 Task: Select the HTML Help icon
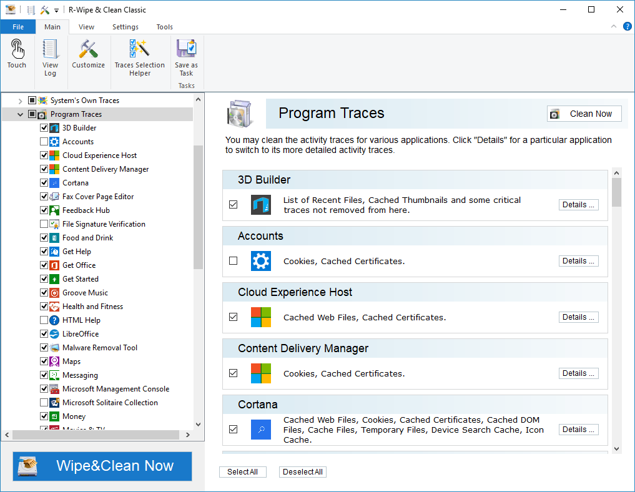coord(54,320)
